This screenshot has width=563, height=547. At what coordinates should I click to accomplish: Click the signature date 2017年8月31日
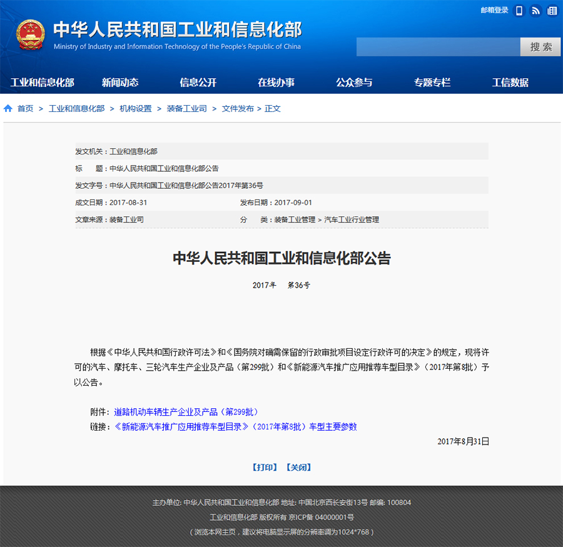pyautogui.click(x=463, y=441)
